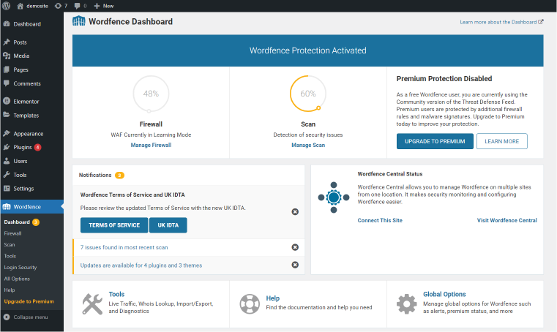This screenshot has height=332, width=557.
Task: Click the Help lifebuoy icon
Action: tap(250, 304)
